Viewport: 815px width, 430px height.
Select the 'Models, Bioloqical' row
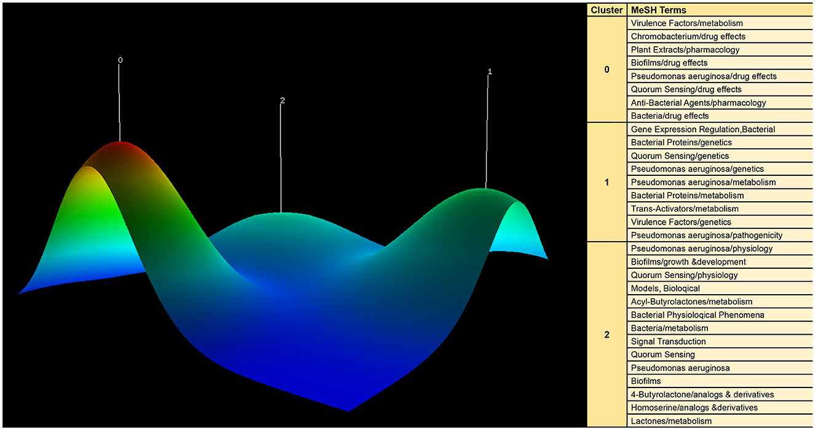pos(720,288)
